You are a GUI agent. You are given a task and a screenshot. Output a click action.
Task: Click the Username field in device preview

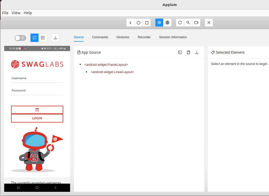click(37, 78)
